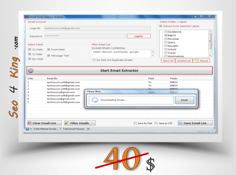The height and width of the screenshot is (175, 236).
Task: Click the Email IDs column header
Action: pos(96,78)
